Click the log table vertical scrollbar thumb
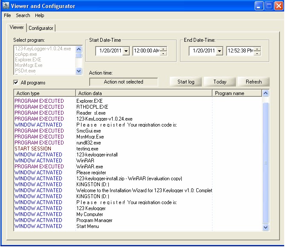 (265, 163)
